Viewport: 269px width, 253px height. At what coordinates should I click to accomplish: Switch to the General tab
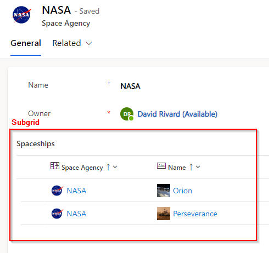[x=26, y=43]
